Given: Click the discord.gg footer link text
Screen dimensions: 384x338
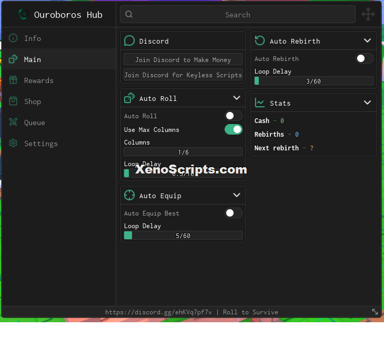Looking at the screenshot, I should click(x=158, y=312).
